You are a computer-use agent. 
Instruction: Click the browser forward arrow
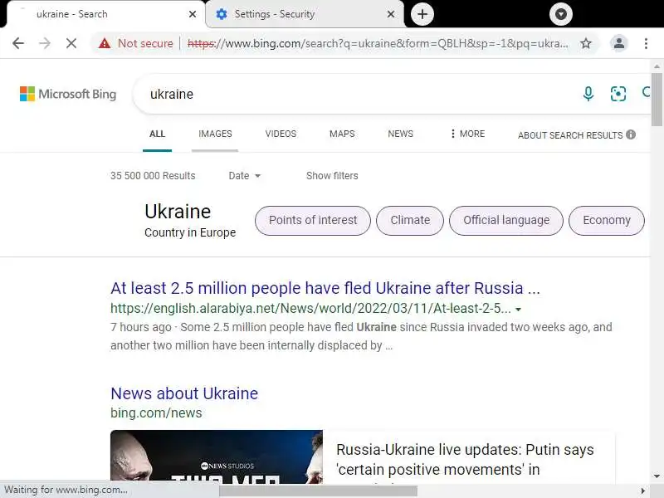point(45,43)
